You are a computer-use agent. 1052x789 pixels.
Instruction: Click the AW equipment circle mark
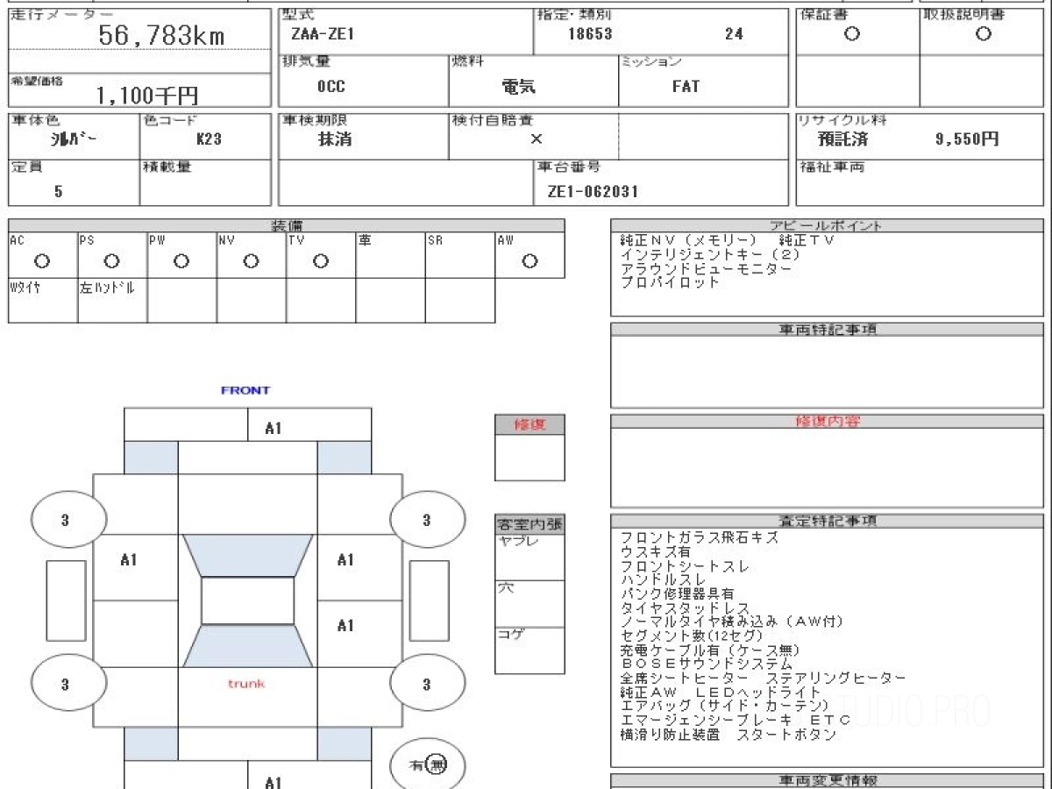click(x=530, y=261)
